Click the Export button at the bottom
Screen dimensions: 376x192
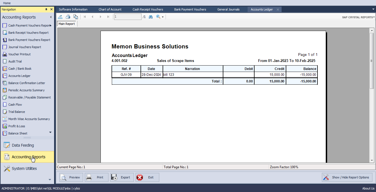(122, 177)
